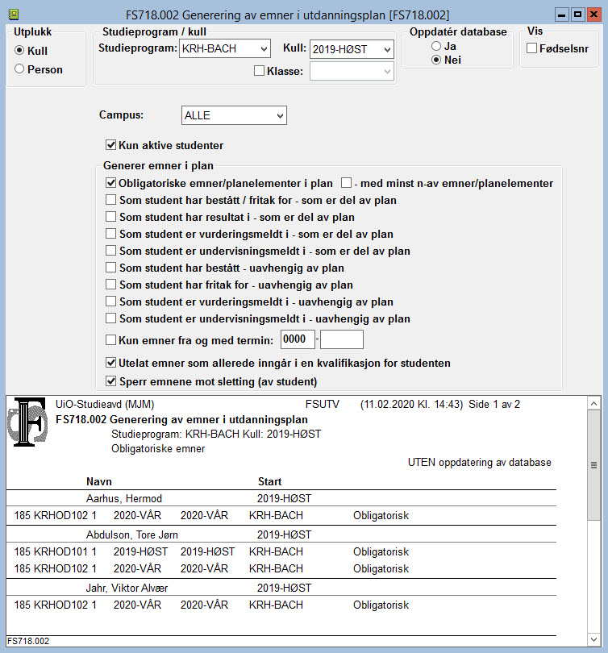This screenshot has height=653, width=608.
Task: Maximize the FS718.002 window
Action: pos(577,15)
